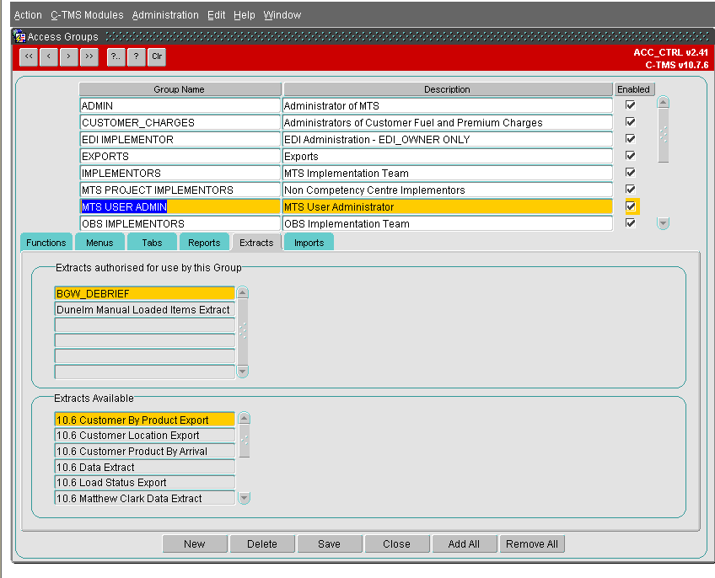Click the groups list scrollbar thumb
The image size is (715, 578).
coord(663,135)
